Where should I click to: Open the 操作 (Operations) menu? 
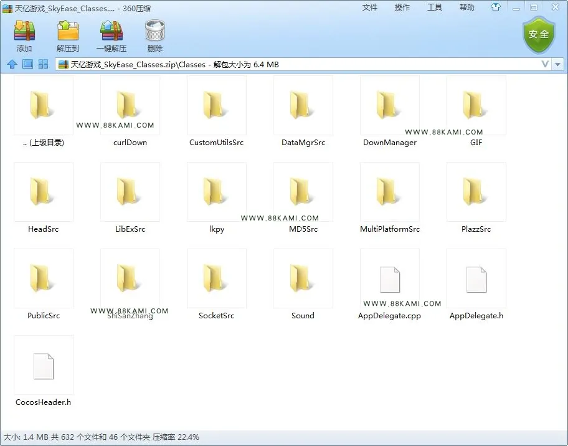pyautogui.click(x=402, y=7)
